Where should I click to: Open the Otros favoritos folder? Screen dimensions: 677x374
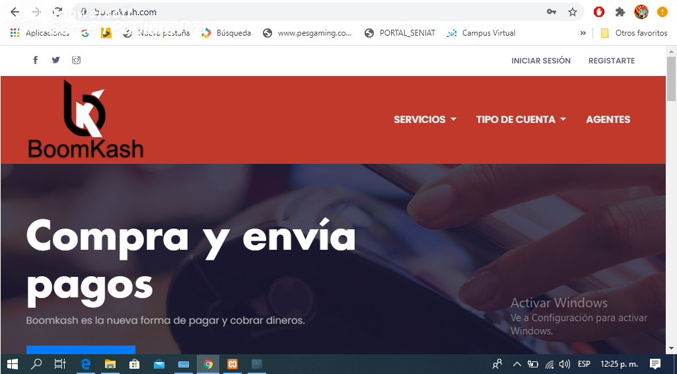click(x=634, y=33)
